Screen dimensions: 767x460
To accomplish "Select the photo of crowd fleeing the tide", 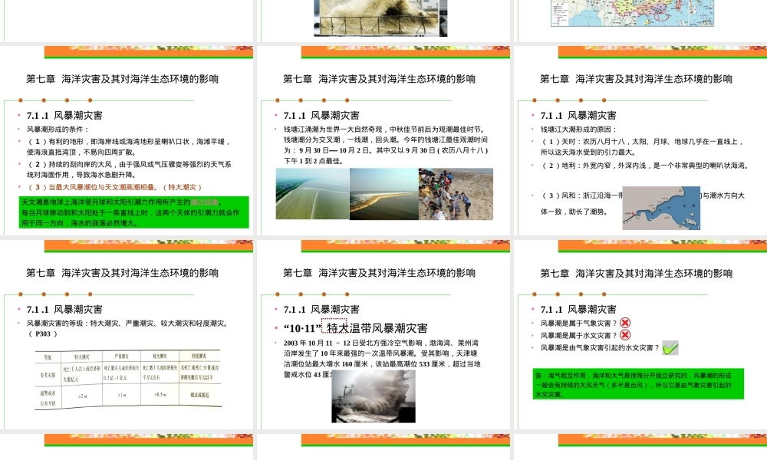I will (456, 193).
